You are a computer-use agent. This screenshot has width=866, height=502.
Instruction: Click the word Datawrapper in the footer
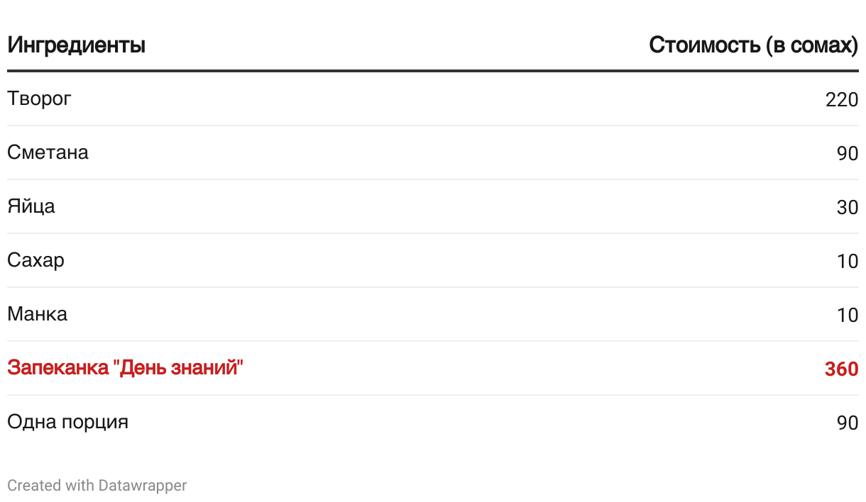143,486
